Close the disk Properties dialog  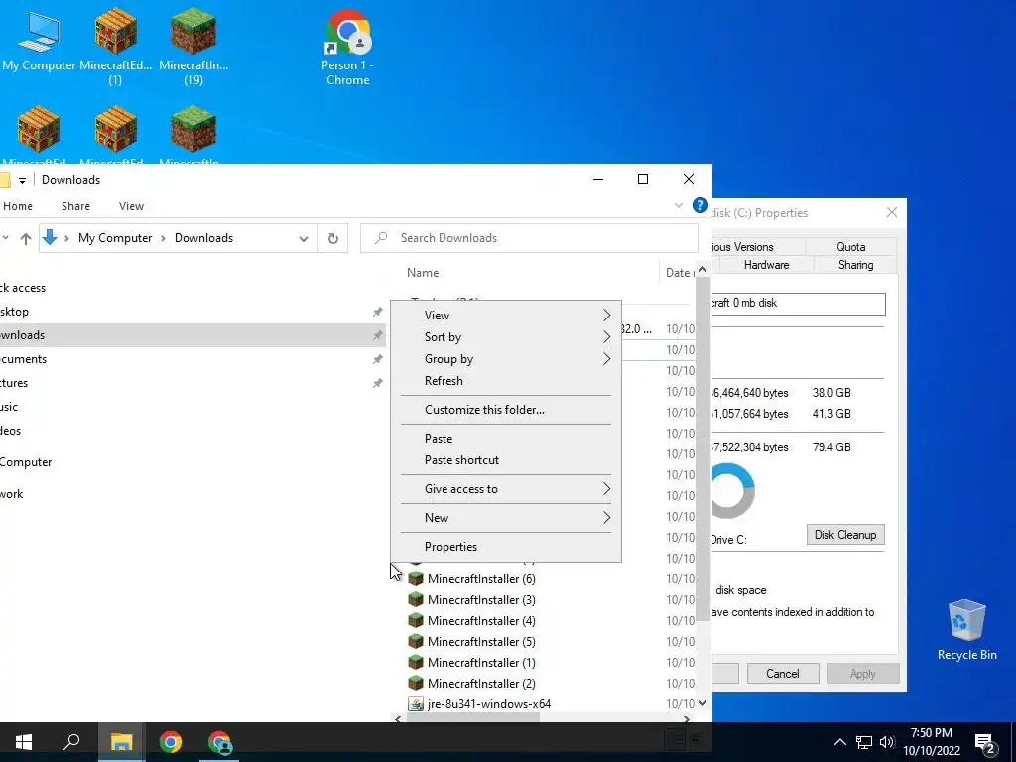[x=892, y=212]
